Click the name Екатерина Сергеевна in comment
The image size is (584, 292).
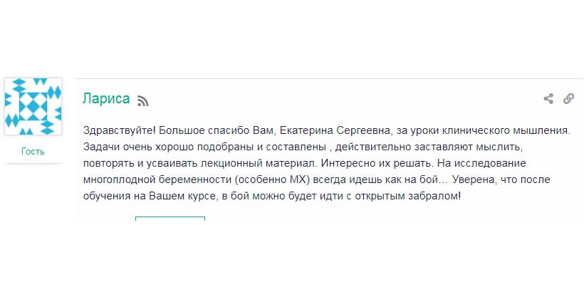tap(335, 131)
